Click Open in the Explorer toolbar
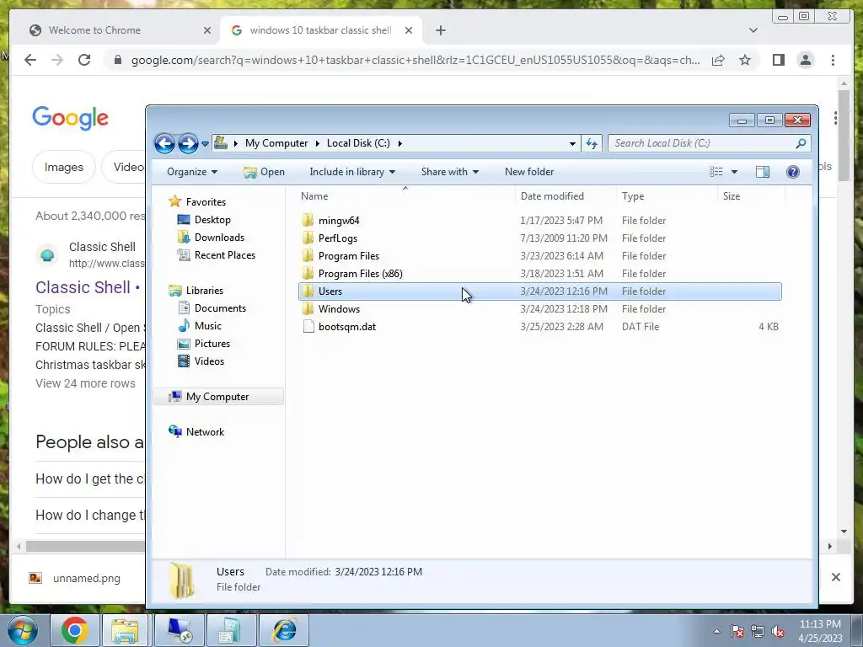 (264, 172)
